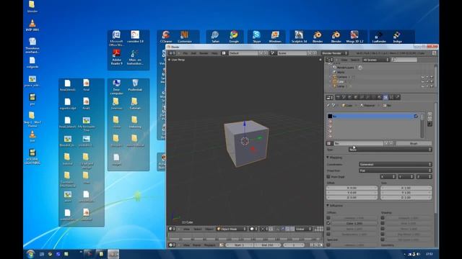This screenshot has width=462, height=259.
Task: Click the outliner editor type icon
Action: point(329,60)
